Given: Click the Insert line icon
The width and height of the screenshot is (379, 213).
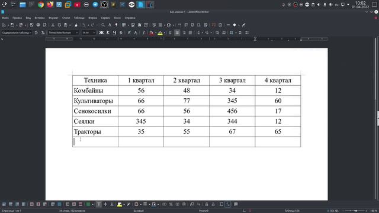Looking at the screenshot, I should pos(228,25).
